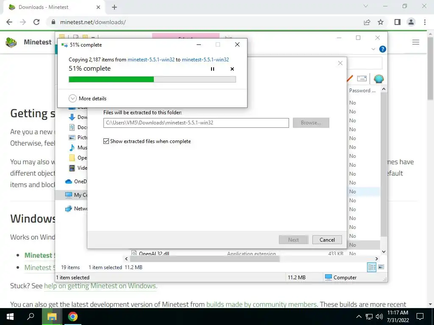Click left arrow of Explorer horizontal scrollbar
The width and height of the screenshot is (434, 325).
click(x=126, y=259)
